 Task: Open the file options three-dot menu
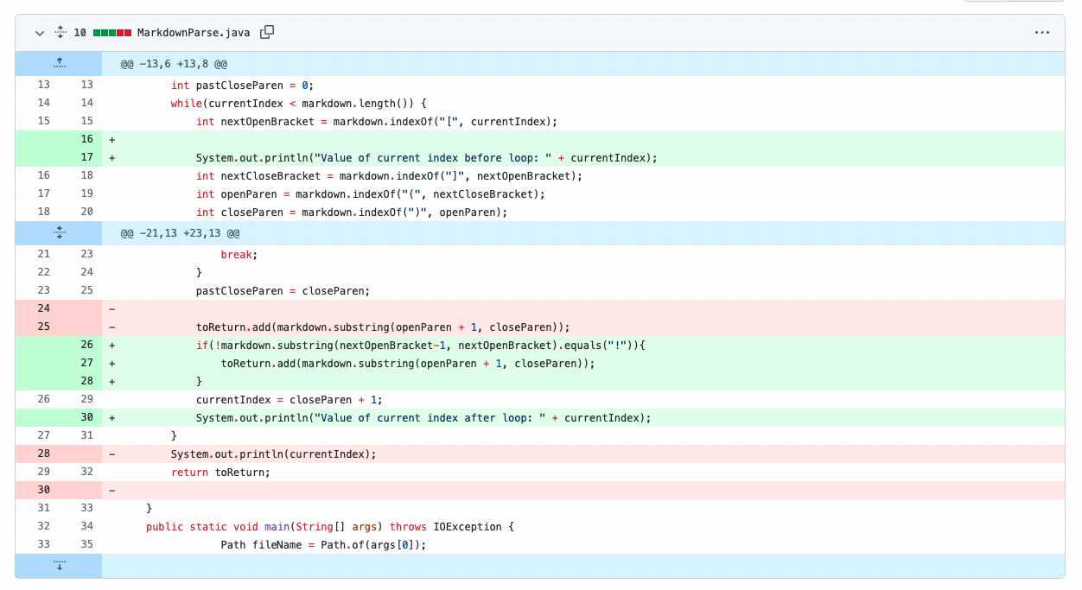1041,33
